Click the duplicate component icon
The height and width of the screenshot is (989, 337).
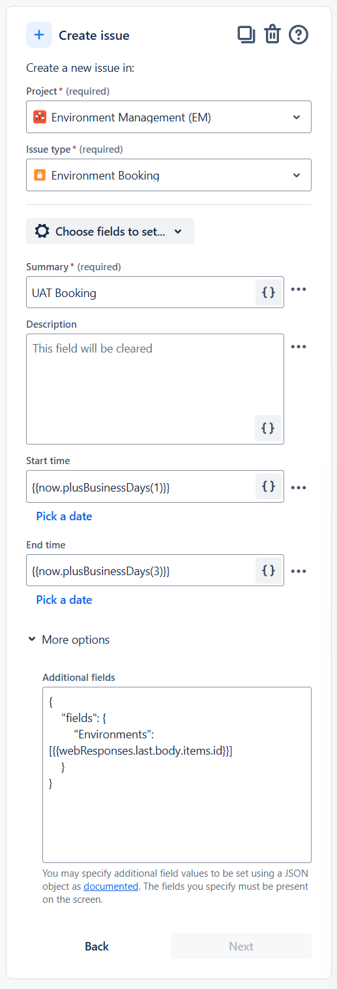(x=246, y=35)
